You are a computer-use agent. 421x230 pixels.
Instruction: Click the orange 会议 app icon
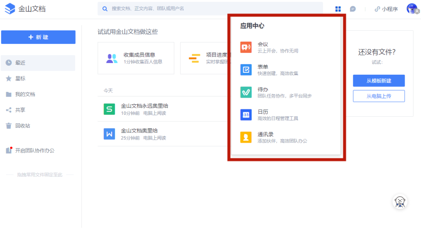pos(246,47)
